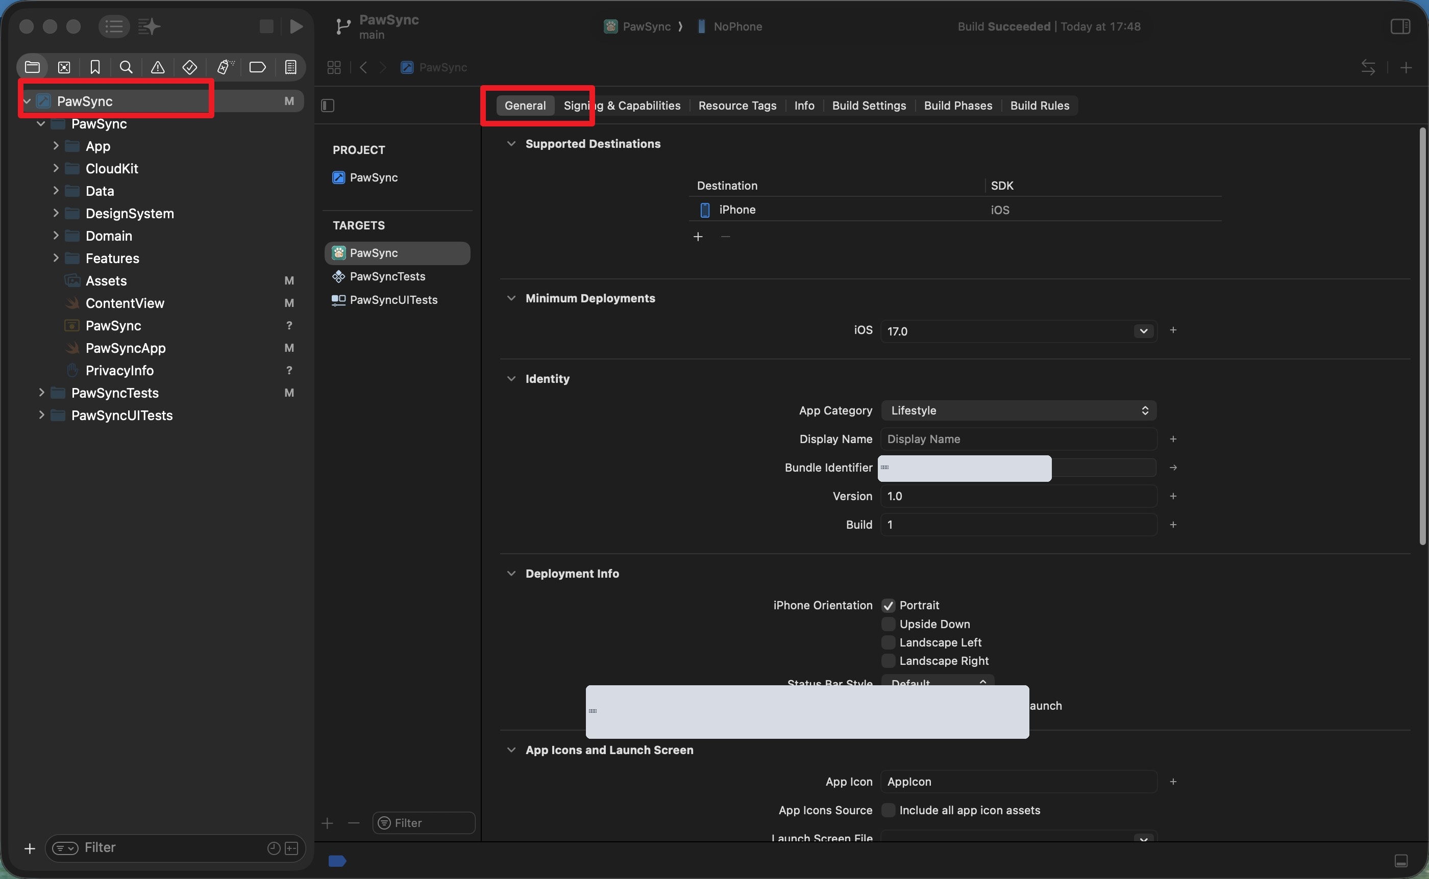Hide the project and targets list
Image resolution: width=1429 pixels, height=879 pixels.
pos(328,105)
